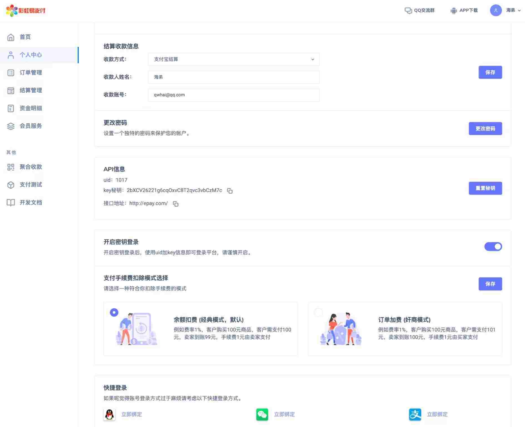This screenshot has height=427, width=525.
Task: Copy the key secret using copy icon
Action: (x=230, y=191)
